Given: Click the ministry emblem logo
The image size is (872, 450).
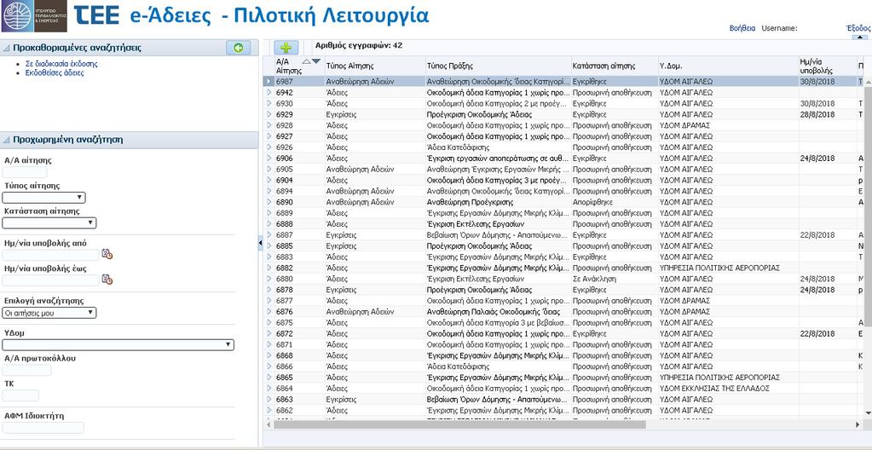Looking at the screenshot, I should [x=34, y=16].
